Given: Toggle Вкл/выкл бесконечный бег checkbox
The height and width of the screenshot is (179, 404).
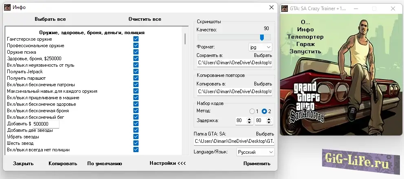Looking at the screenshot, I should point(136,117).
